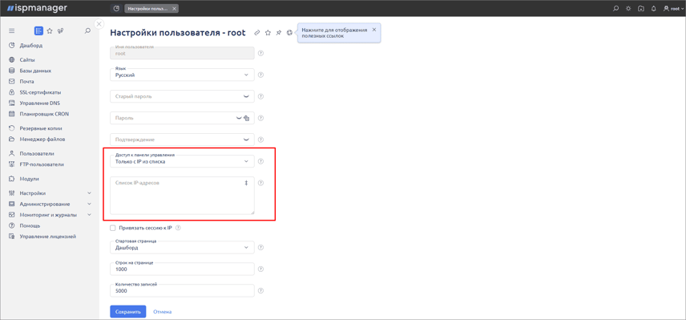Pin the page with the pushpin icon

pos(279,32)
